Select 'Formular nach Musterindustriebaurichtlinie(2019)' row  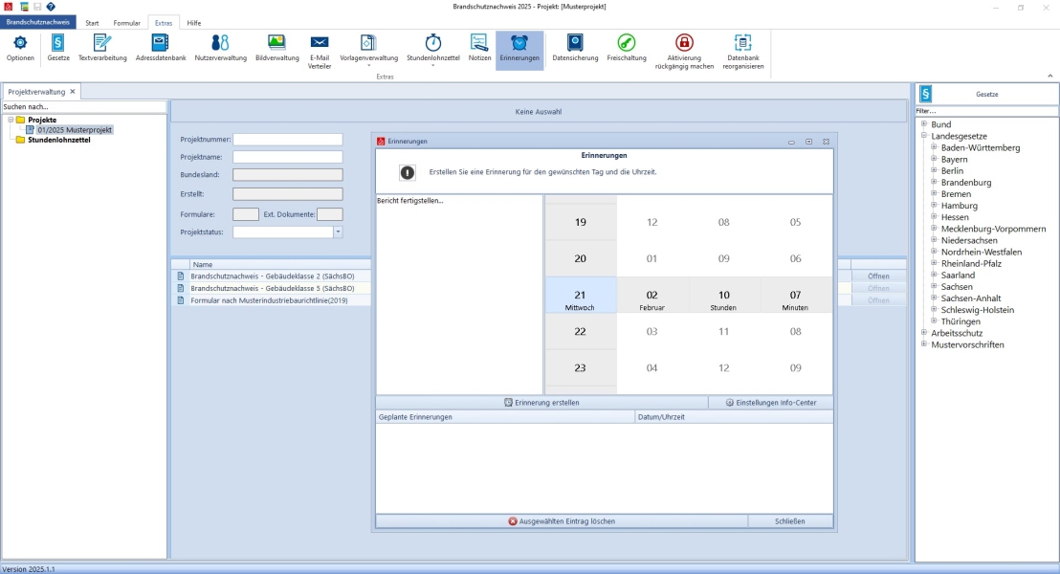click(271, 300)
